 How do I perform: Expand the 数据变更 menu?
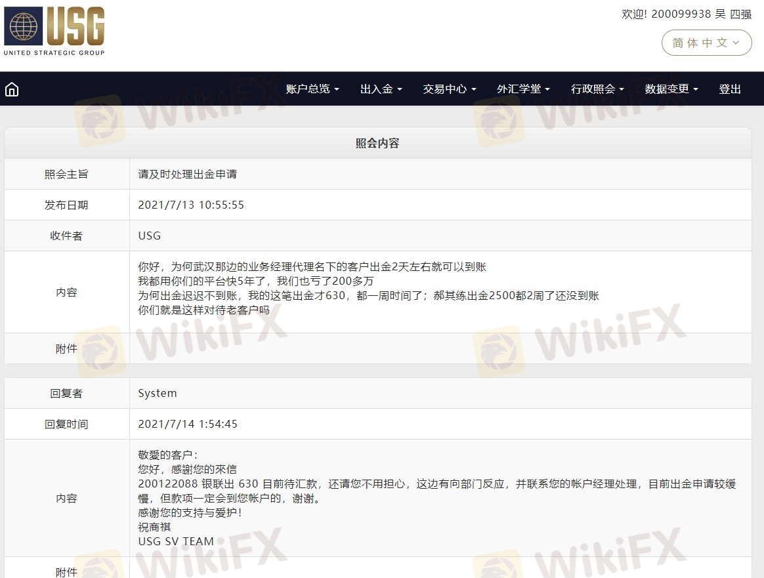(671, 89)
